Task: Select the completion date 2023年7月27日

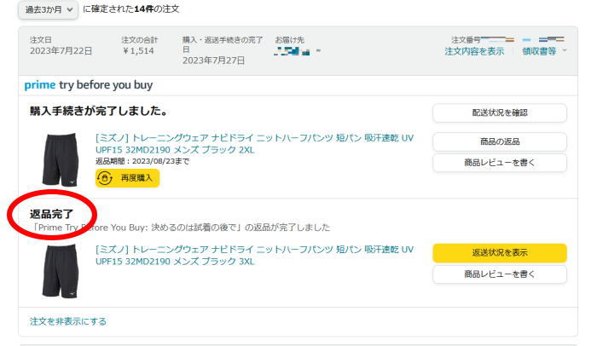Action: point(213,61)
